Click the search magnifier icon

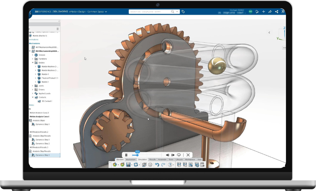[173, 12]
